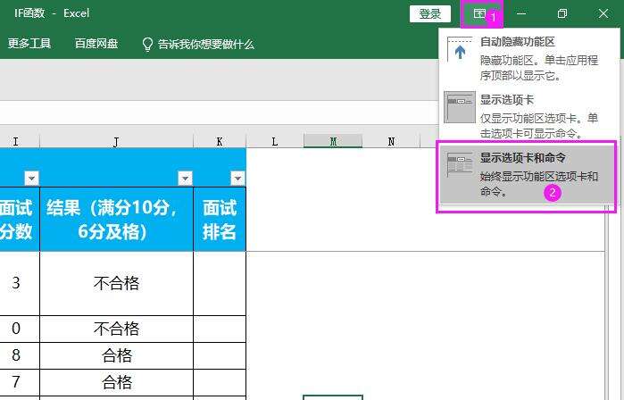Viewport: 624px width, 400px height.
Task: Select 合格 cell beside score 7
Action: 116,382
